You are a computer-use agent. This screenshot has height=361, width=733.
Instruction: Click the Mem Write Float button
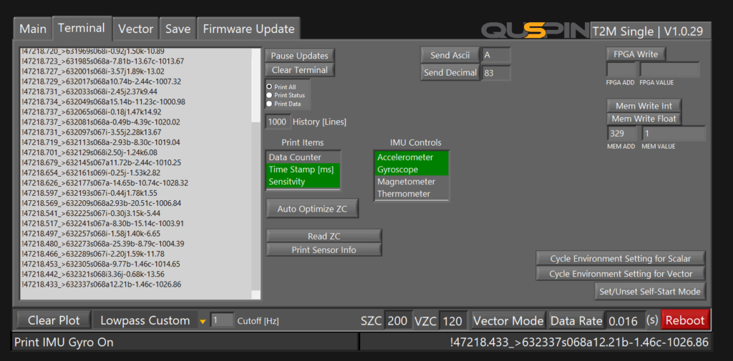click(644, 119)
